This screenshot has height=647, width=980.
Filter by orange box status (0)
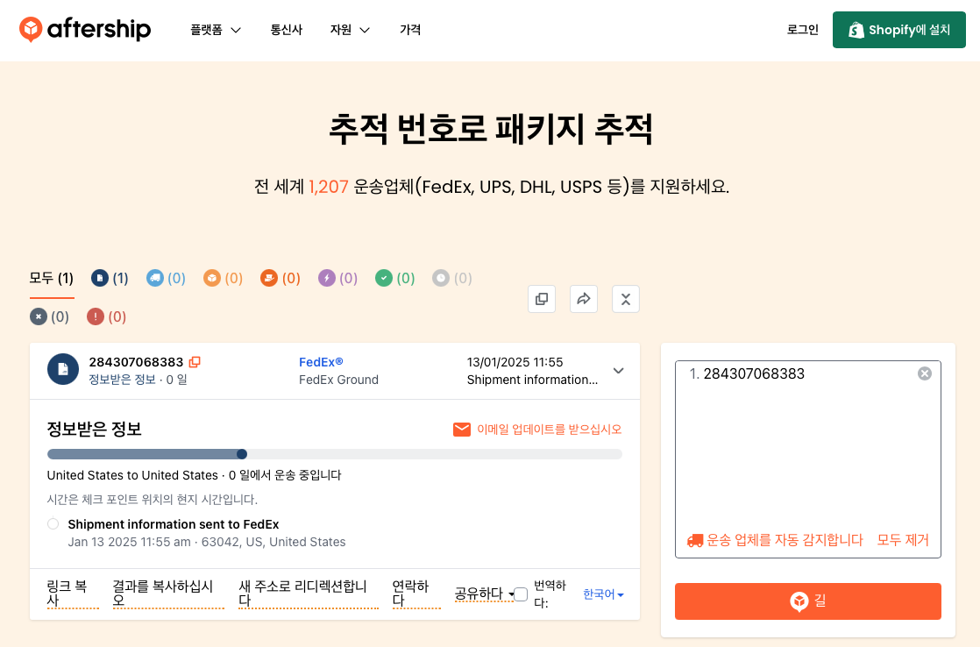click(224, 278)
